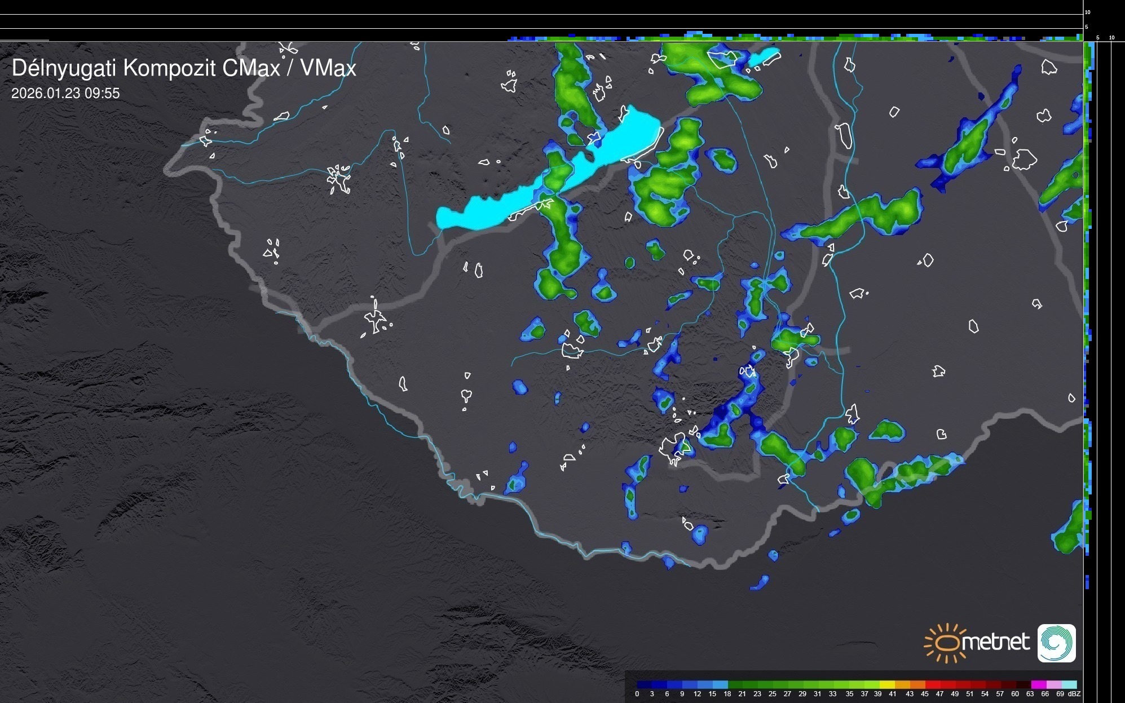Pick the darkest blue 0 dBZ swatch

644,684
